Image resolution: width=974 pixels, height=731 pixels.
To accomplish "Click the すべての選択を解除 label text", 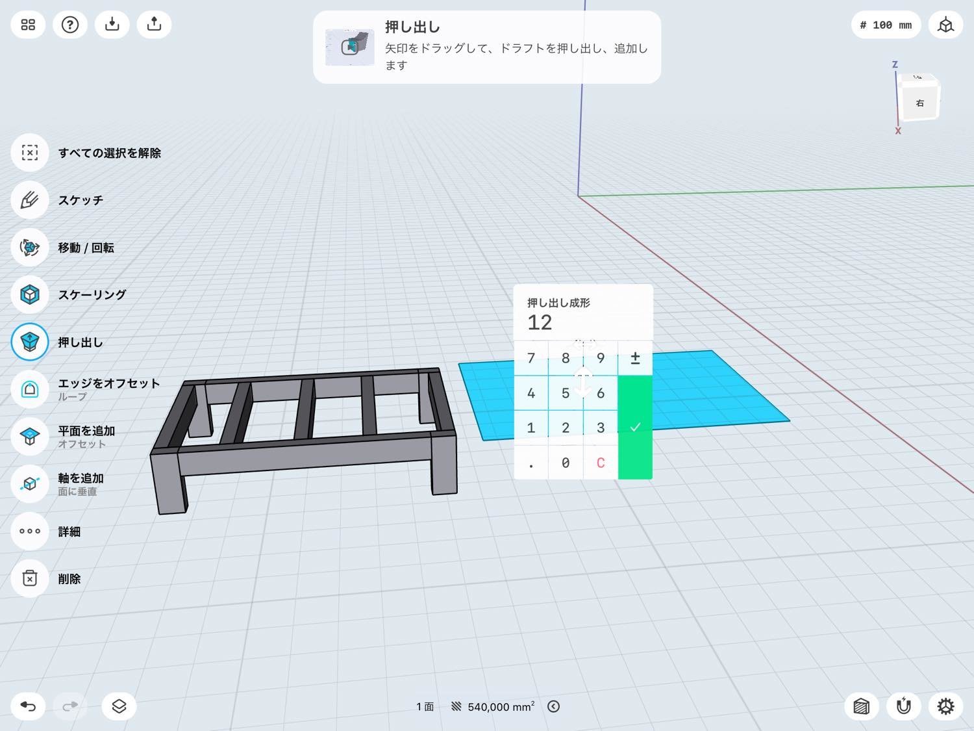I will pos(110,153).
